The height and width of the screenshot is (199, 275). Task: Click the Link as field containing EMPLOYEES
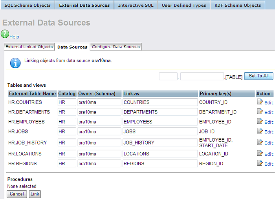pyautogui.click(x=159, y=122)
